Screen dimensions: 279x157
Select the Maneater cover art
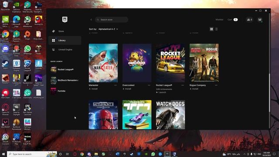pos(103,63)
